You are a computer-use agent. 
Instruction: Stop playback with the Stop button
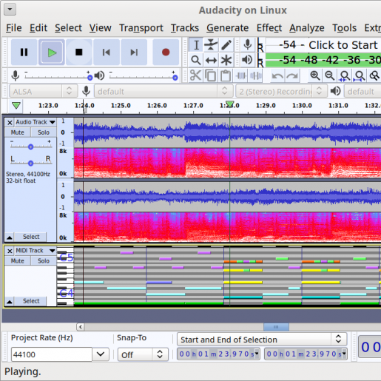tap(79, 52)
